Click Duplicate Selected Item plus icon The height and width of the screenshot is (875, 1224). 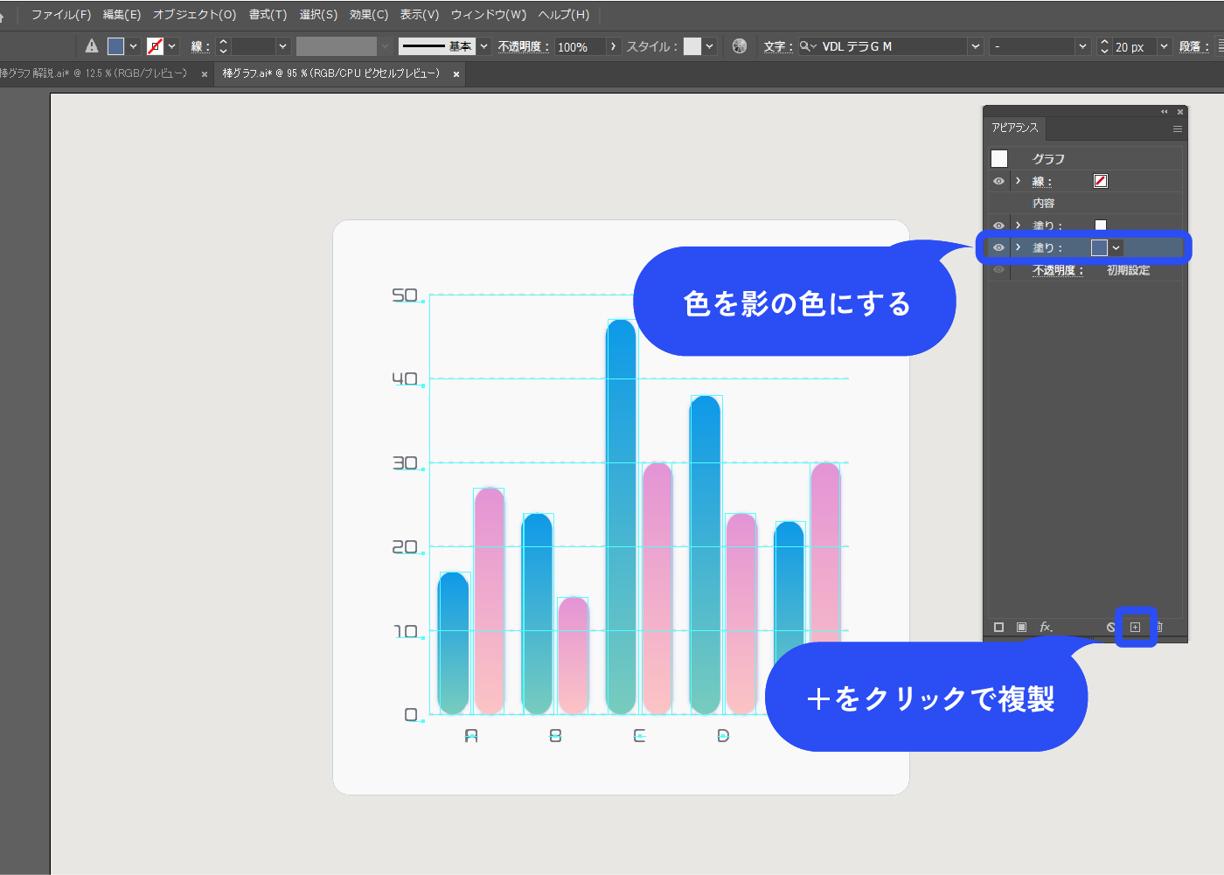pyautogui.click(x=1135, y=627)
